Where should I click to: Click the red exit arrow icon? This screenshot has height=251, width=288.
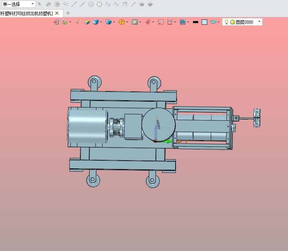point(56,22)
